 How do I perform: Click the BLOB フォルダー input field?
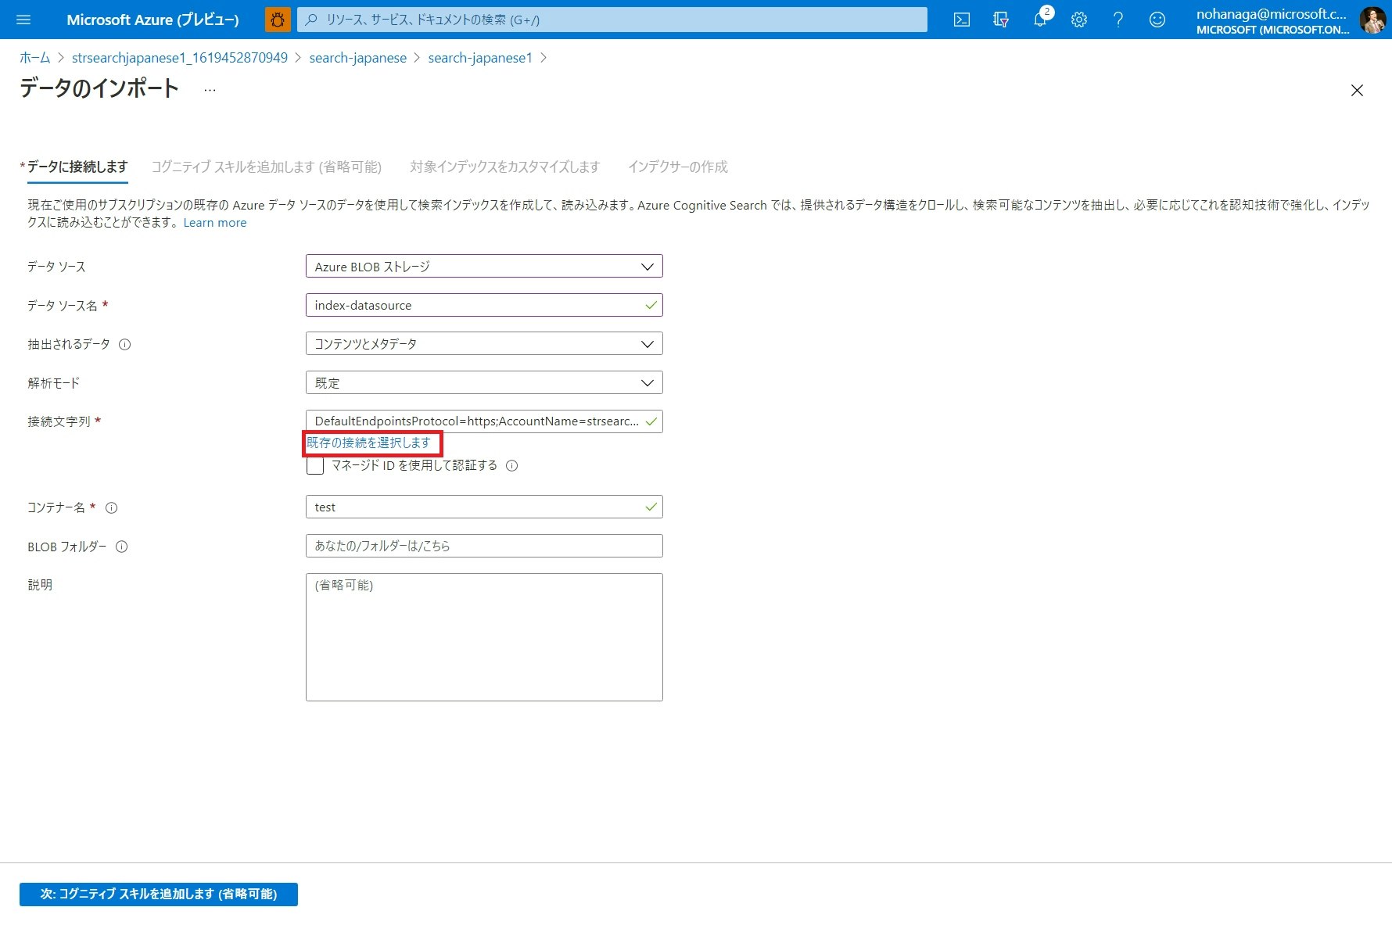[484, 546]
